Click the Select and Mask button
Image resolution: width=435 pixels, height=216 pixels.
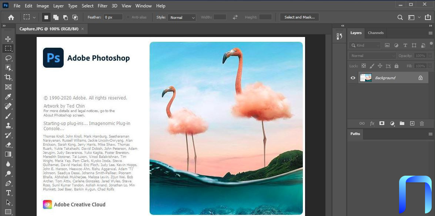(300, 17)
